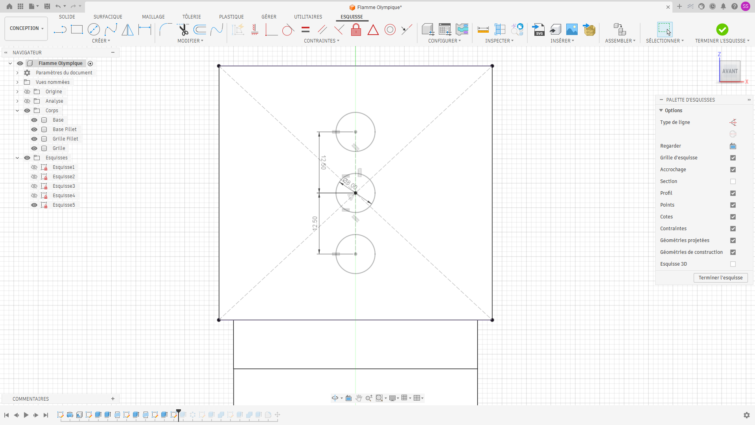Play the design timeline

(26, 415)
